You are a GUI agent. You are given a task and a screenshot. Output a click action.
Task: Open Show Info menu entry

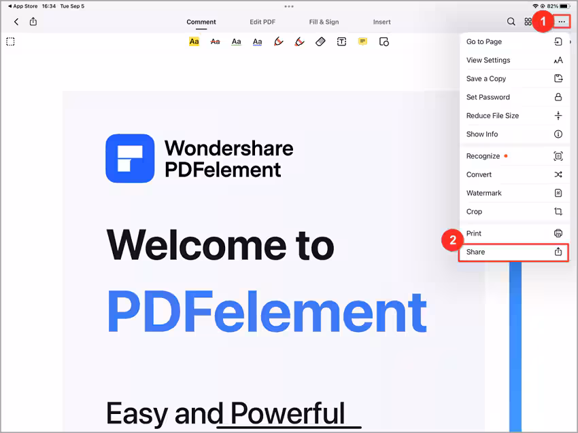coord(514,134)
